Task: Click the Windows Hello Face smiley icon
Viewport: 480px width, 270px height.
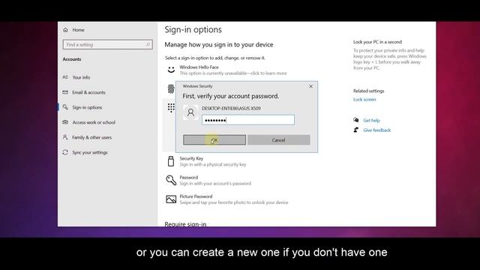Action: click(171, 70)
